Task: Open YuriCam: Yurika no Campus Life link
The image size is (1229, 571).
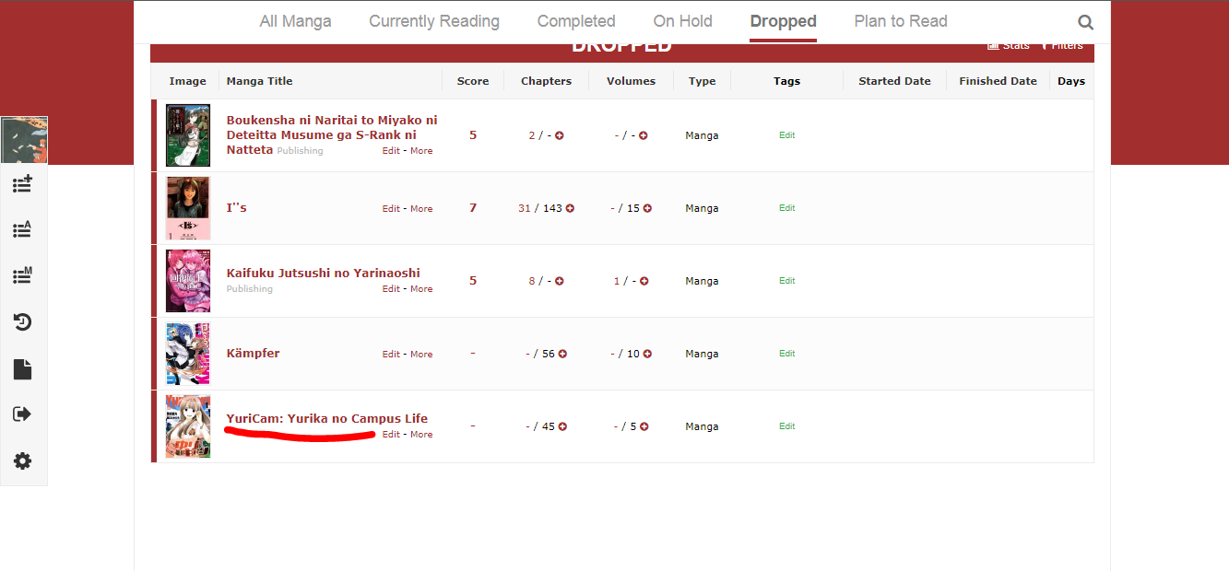Action: coord(327,419)
